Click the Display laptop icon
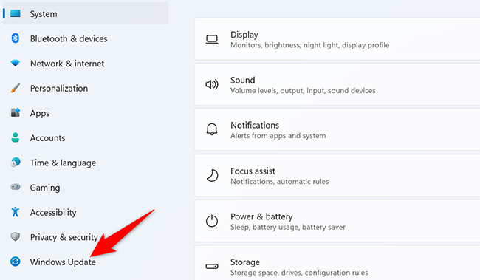Screen dimensions: 480x280 pos(212,39)
